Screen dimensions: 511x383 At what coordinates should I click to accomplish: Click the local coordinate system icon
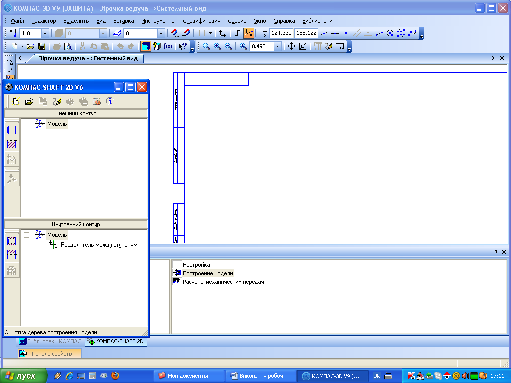[223, 33]
